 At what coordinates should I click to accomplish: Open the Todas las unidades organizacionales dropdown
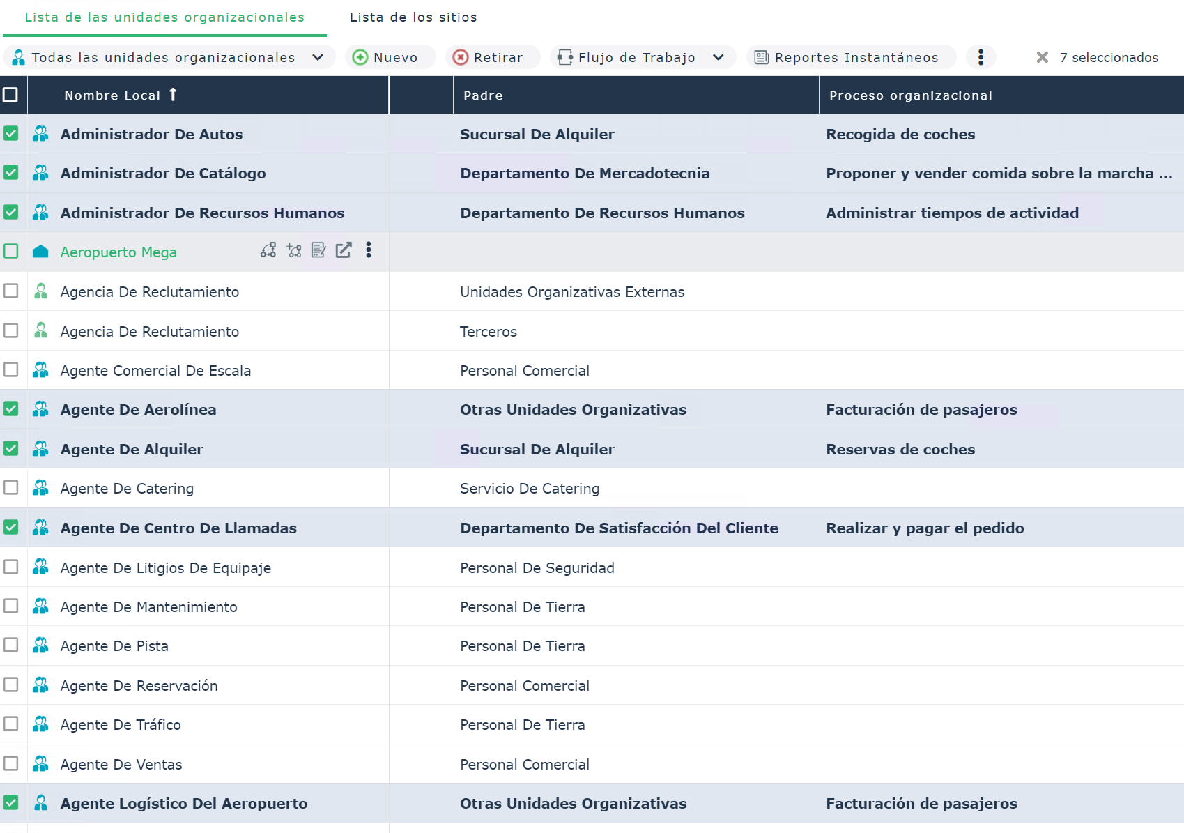click(x=169, y=57)
